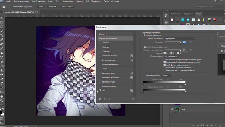Click the 100% zoom button
Image resolution: width=225 pixels, height=127 pixels.
[40, 7]
